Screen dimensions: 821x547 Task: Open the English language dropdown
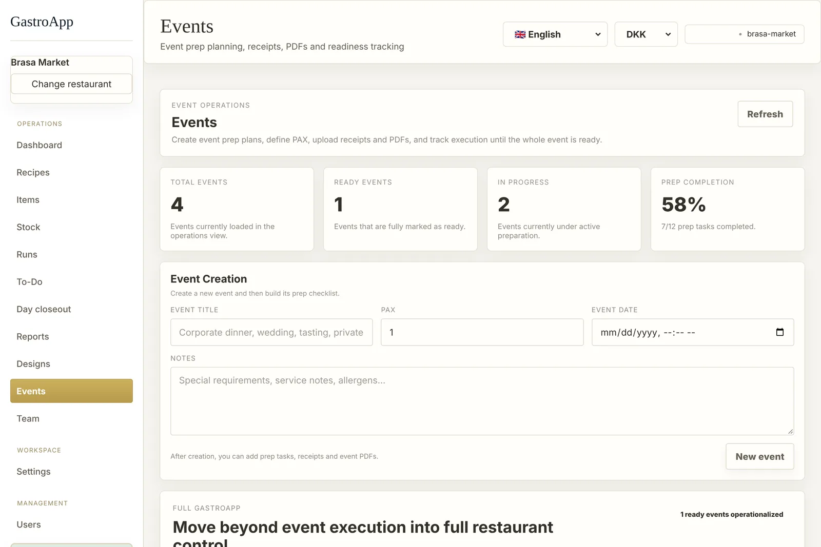click(x=555, y=34)
